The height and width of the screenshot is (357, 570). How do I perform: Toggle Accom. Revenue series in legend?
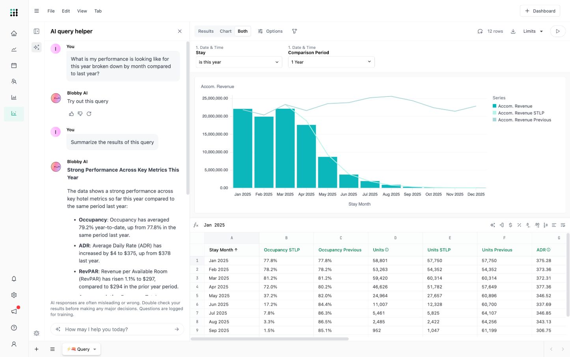coord(515,106)
